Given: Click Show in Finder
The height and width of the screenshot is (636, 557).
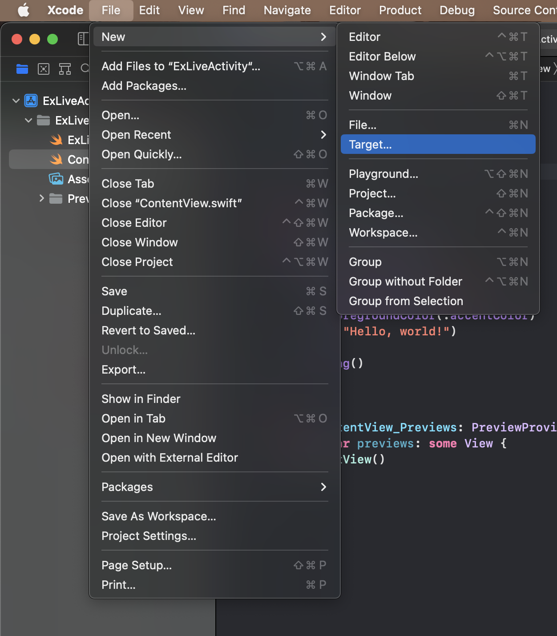Looking at the screenshot, I should coord(214,399).
